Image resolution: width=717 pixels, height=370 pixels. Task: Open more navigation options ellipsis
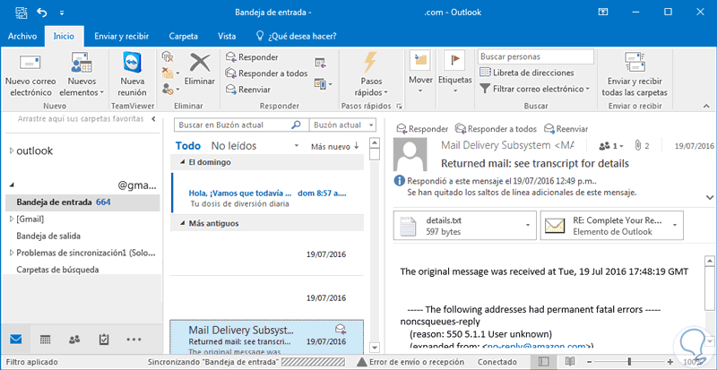(134, 340)
